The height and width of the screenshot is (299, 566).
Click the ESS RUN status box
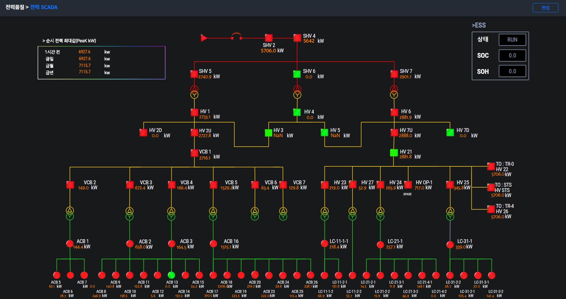(512, 40)
